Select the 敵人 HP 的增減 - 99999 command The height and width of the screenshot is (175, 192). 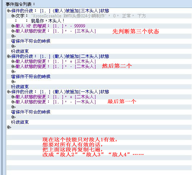[x=48, y=26]
